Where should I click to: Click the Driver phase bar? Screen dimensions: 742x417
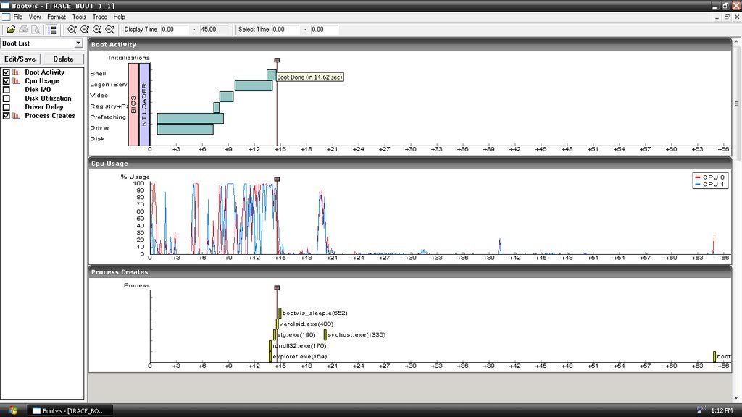click(185, 129)
